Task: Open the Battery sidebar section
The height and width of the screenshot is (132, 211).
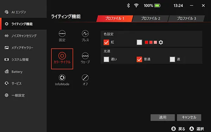Action: pos(24,71)
